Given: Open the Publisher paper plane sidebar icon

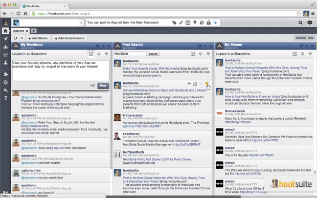Looking at the screenshot, I should pyautogui.click(x=6, y=39).
